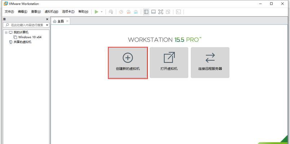Maximize the VMware Workstation window
Image resolution: width=290 pixels, height=144 pixels.
271,4
